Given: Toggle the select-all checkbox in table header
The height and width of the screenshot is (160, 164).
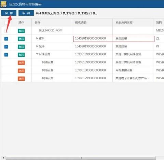Looking at the screenshot, I should 6,23.
